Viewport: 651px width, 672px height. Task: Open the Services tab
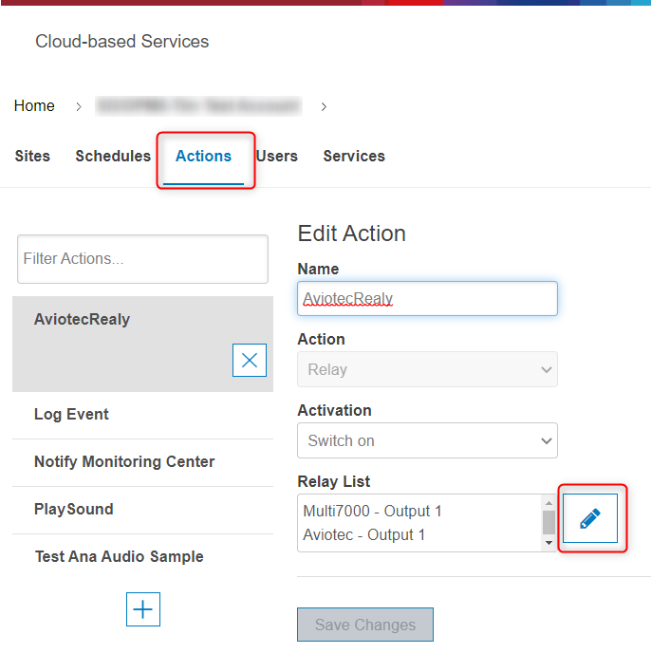coord(354,157)
